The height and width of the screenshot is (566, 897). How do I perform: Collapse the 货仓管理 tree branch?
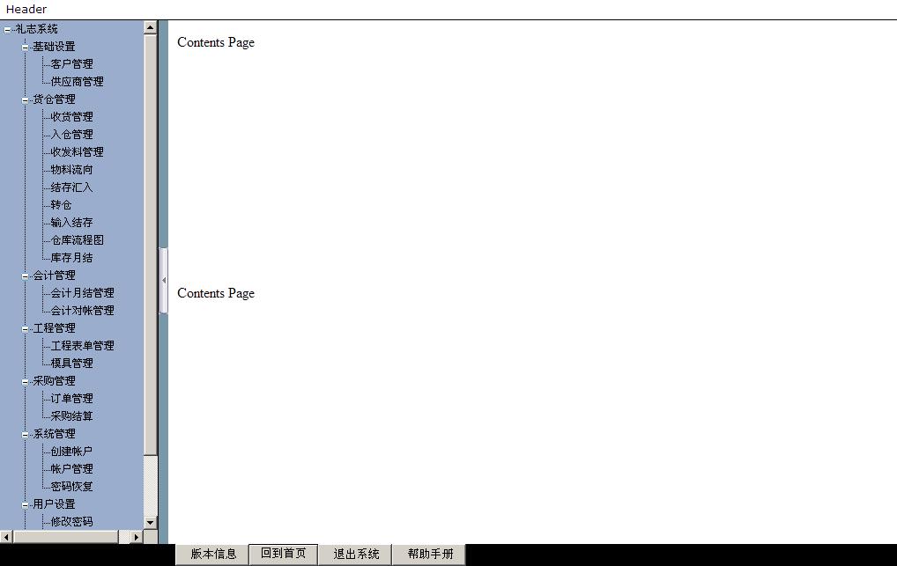(x=26, y=100)
